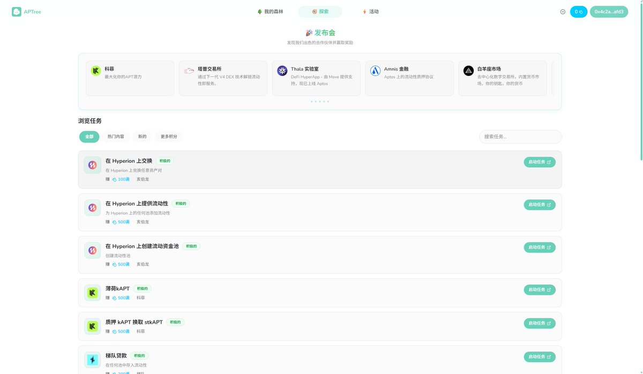Click the 在 Hyperion 上提供流动性 title
This screenshot has height=374, width=643.
[137, 204]
